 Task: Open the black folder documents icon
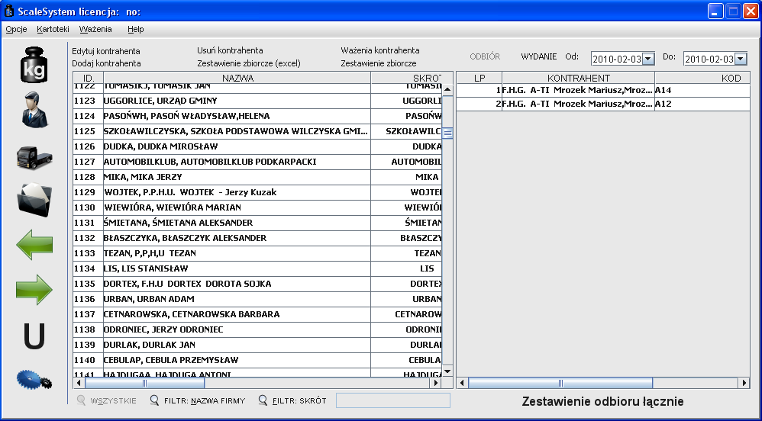(x=34, y=200)
